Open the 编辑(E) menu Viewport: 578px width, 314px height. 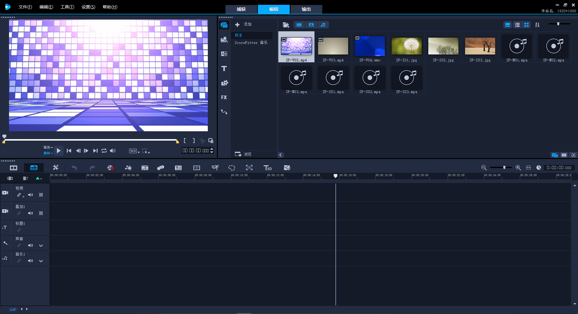[46, 7]
